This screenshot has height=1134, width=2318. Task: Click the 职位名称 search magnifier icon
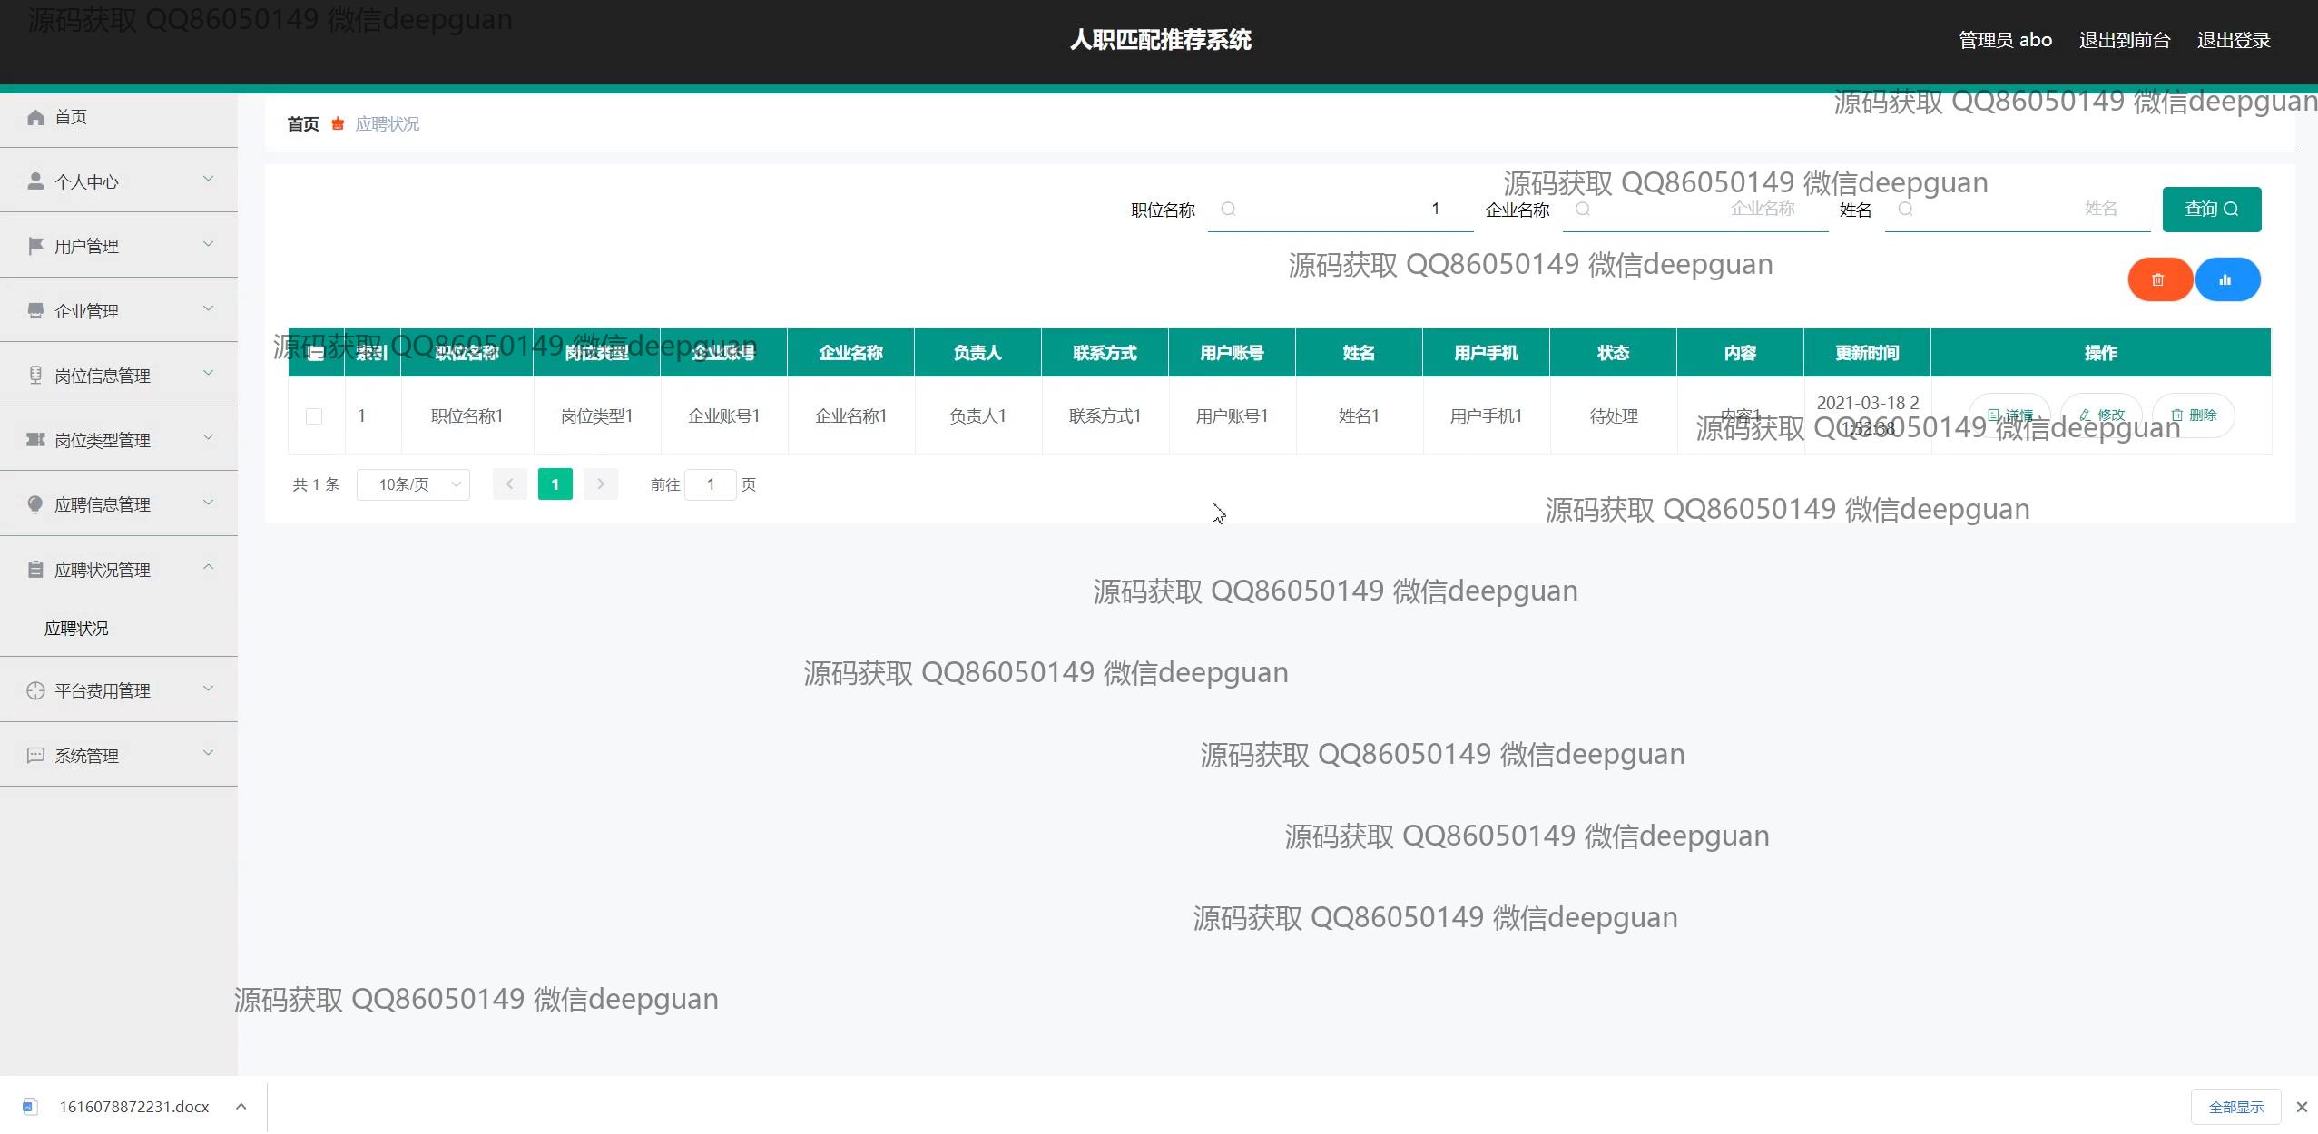point(1228,210)
